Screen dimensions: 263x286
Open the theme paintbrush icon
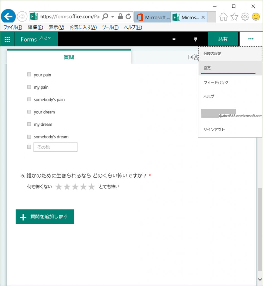[x=196, y=39]
